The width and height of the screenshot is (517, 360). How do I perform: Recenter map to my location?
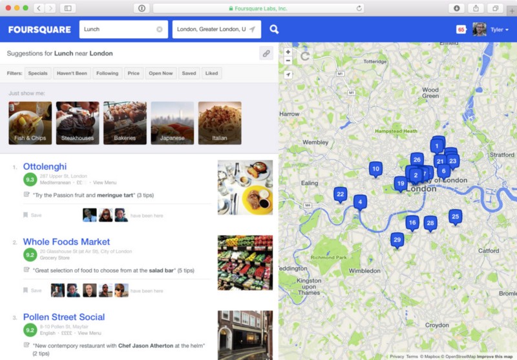(x=288, y=74)
